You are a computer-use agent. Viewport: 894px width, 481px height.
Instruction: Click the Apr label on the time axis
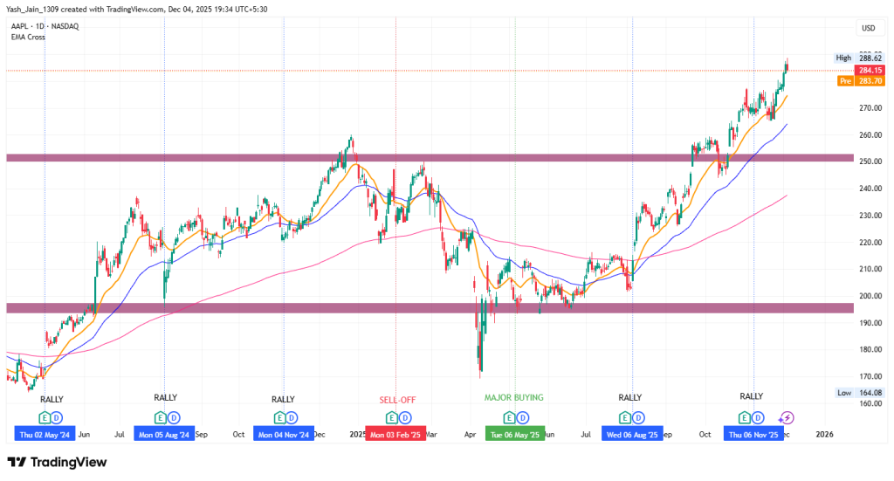471,434
